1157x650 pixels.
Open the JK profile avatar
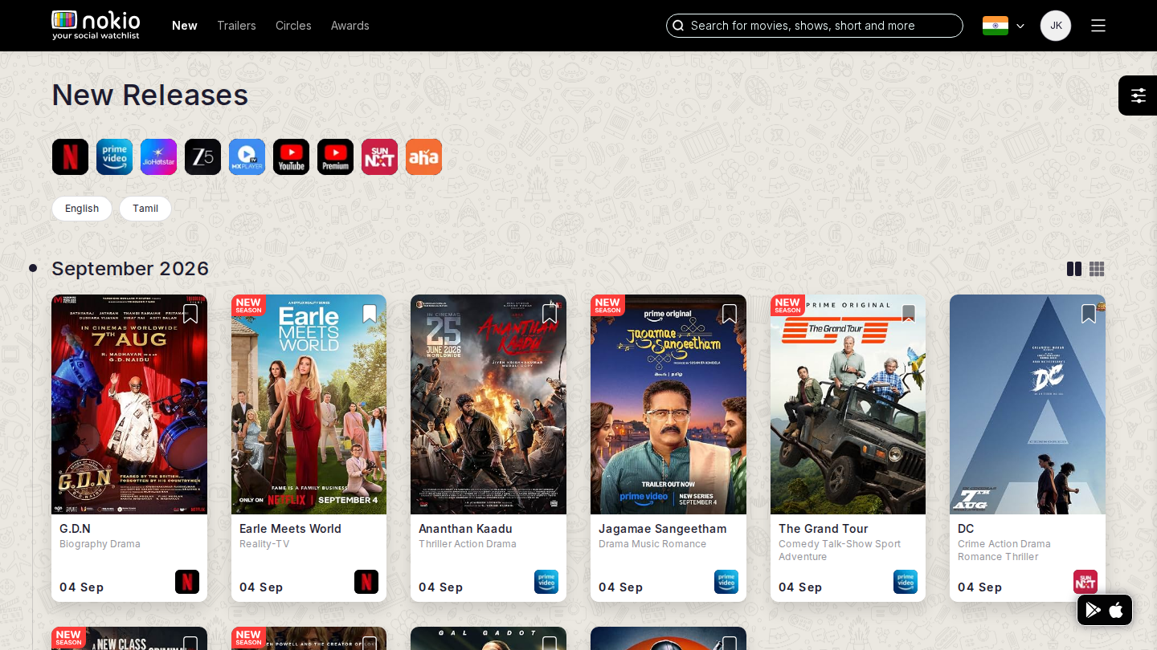pos(1056,26)
